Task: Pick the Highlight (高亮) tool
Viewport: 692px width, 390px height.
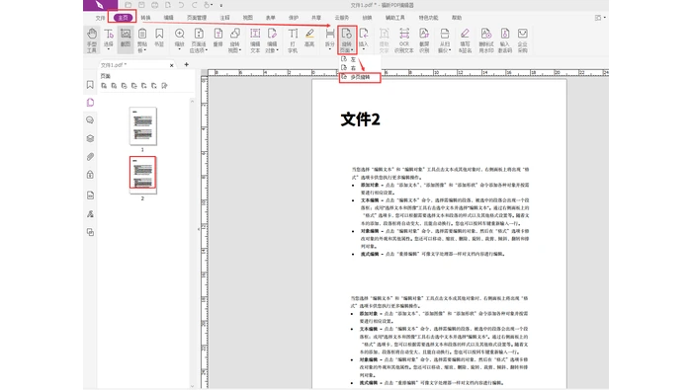Action: click(309, 39)
